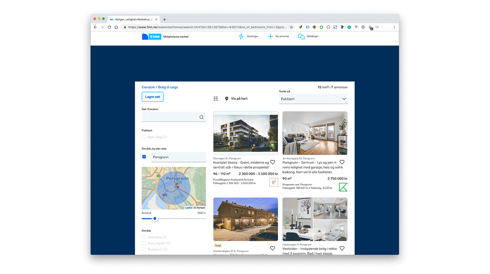The height and width of the screenshot is (274, 490).
Task: Click the browser forward arrow
Action: (102, 27)
